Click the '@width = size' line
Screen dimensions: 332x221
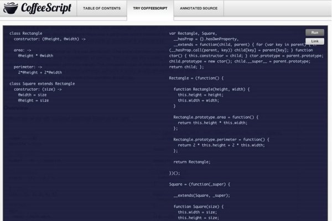click(x=33, y=95)
